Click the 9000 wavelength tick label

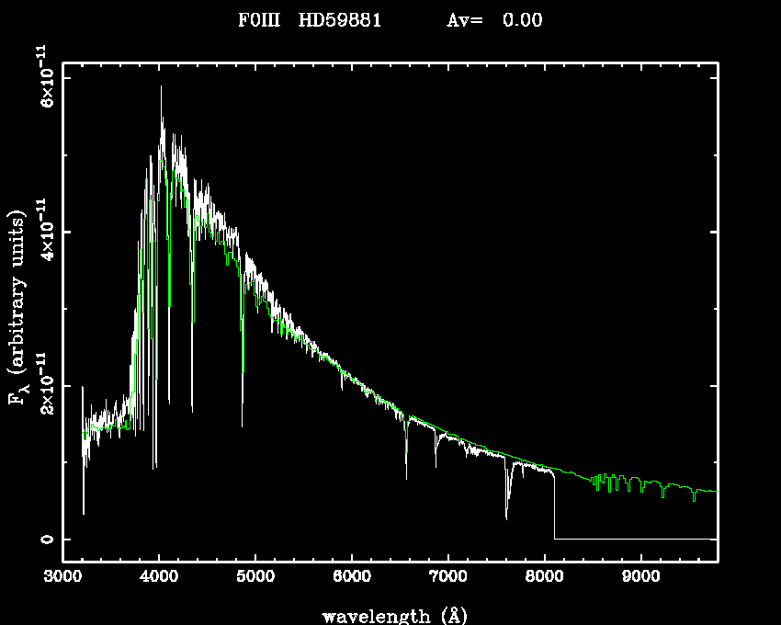click(640, 578)
